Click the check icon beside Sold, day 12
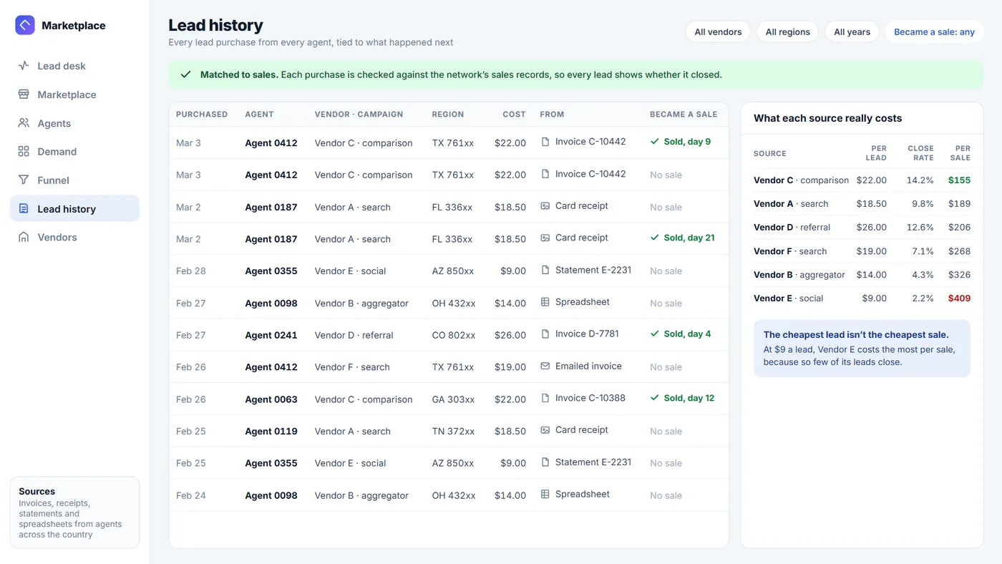Image resolution: width=1002 pixels, height=564 pixels. point(655,398)
